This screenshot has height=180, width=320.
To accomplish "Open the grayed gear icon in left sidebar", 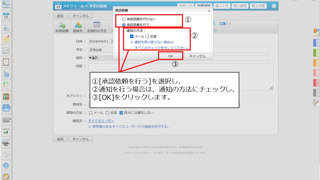I will (6, 154).
